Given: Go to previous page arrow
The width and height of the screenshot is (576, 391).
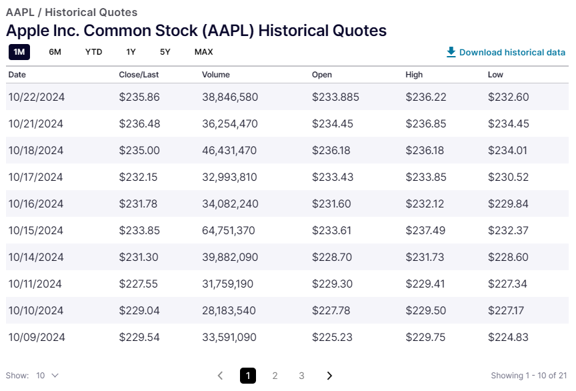Looking at the screenshot, I should pyautogui.click(x=221, y=376).
